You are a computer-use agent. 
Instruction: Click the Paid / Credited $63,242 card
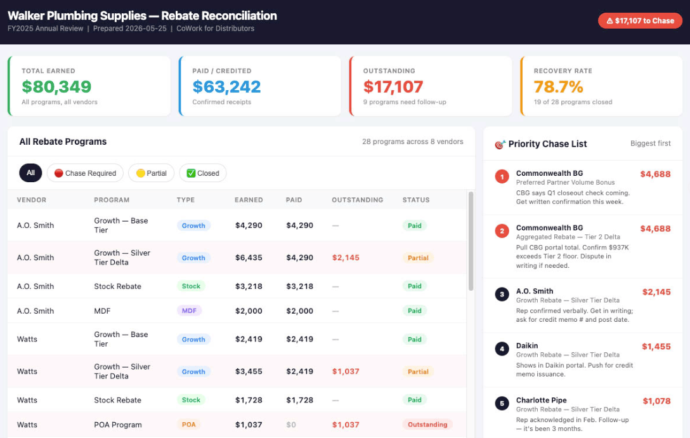pyautogui.click(x=259, y=86)
